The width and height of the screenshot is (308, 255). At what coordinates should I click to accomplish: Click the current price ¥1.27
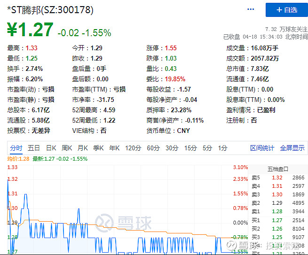point(30,30)
